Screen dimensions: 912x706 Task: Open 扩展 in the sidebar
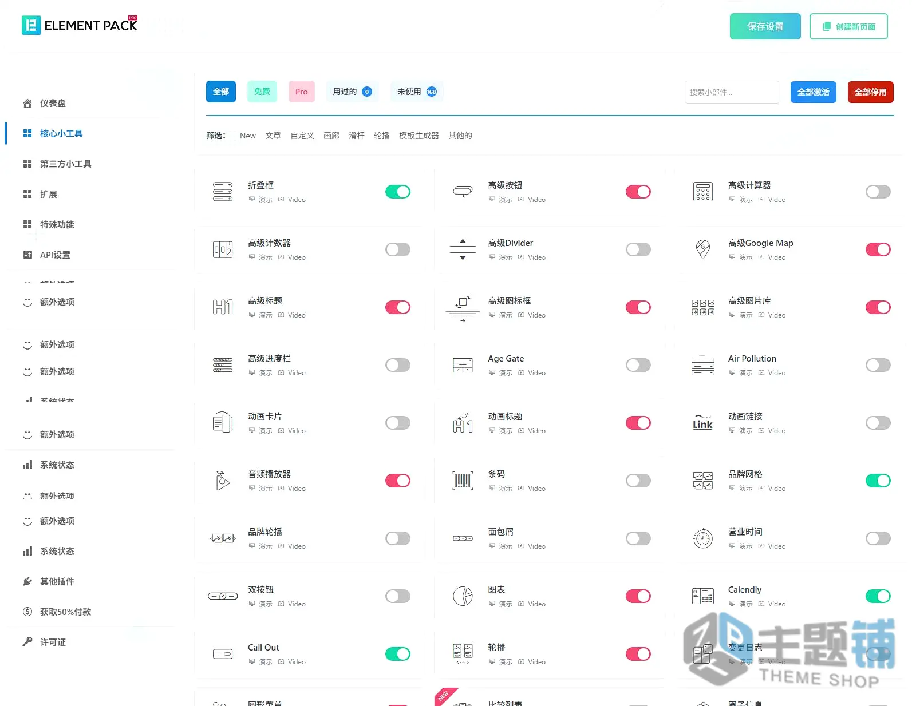tap(49, 194)
